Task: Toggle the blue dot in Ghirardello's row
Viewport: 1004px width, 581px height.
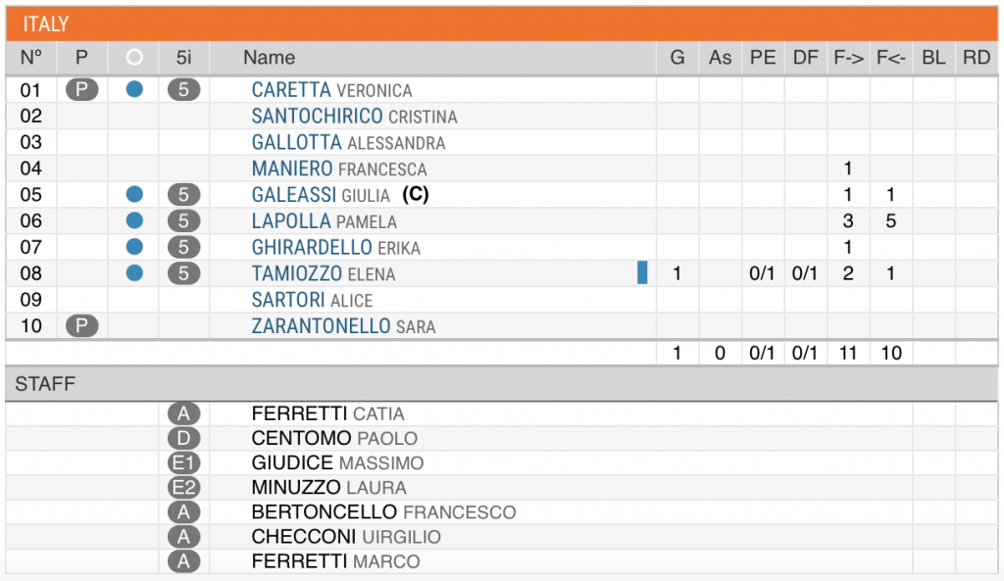Action: (x=135, y=247)
